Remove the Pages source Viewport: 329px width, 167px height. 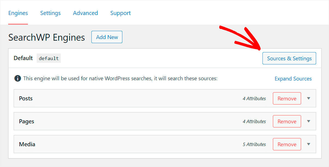tap(287, 121)
